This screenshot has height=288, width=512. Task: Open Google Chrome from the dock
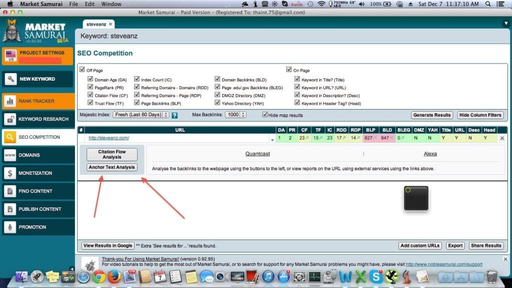pos(99,277)
